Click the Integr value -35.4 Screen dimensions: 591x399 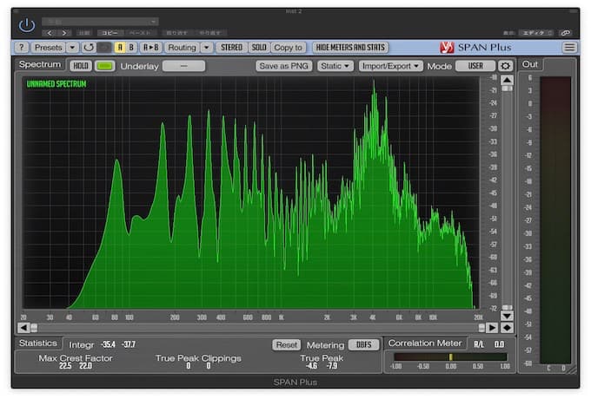(x=108, y=344)
